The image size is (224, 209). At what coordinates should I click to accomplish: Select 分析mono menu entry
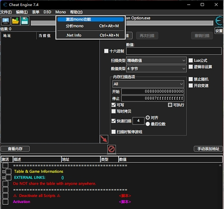(x=90, y=26)
